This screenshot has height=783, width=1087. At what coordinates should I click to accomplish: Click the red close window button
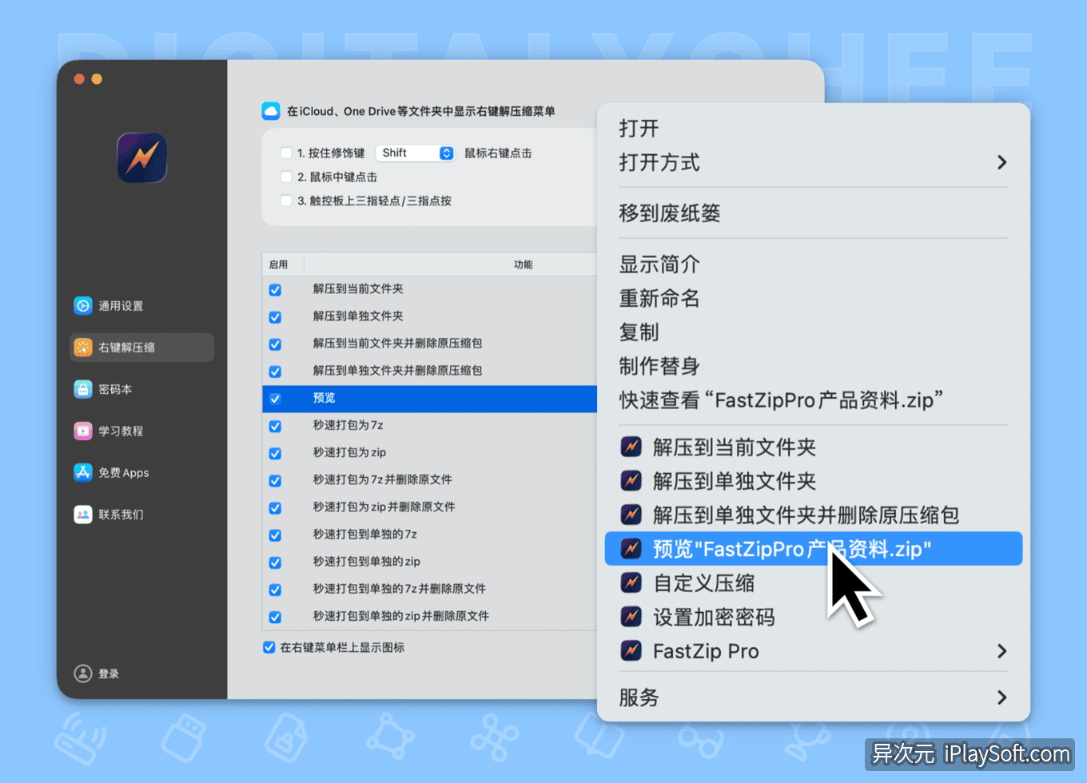click(79, 78)
